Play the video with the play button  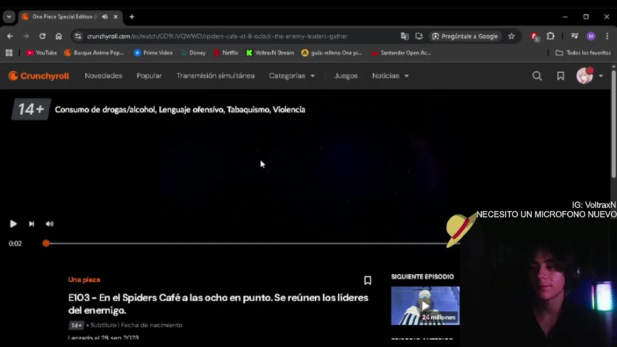pyautogui.click(x=13, y=224)
